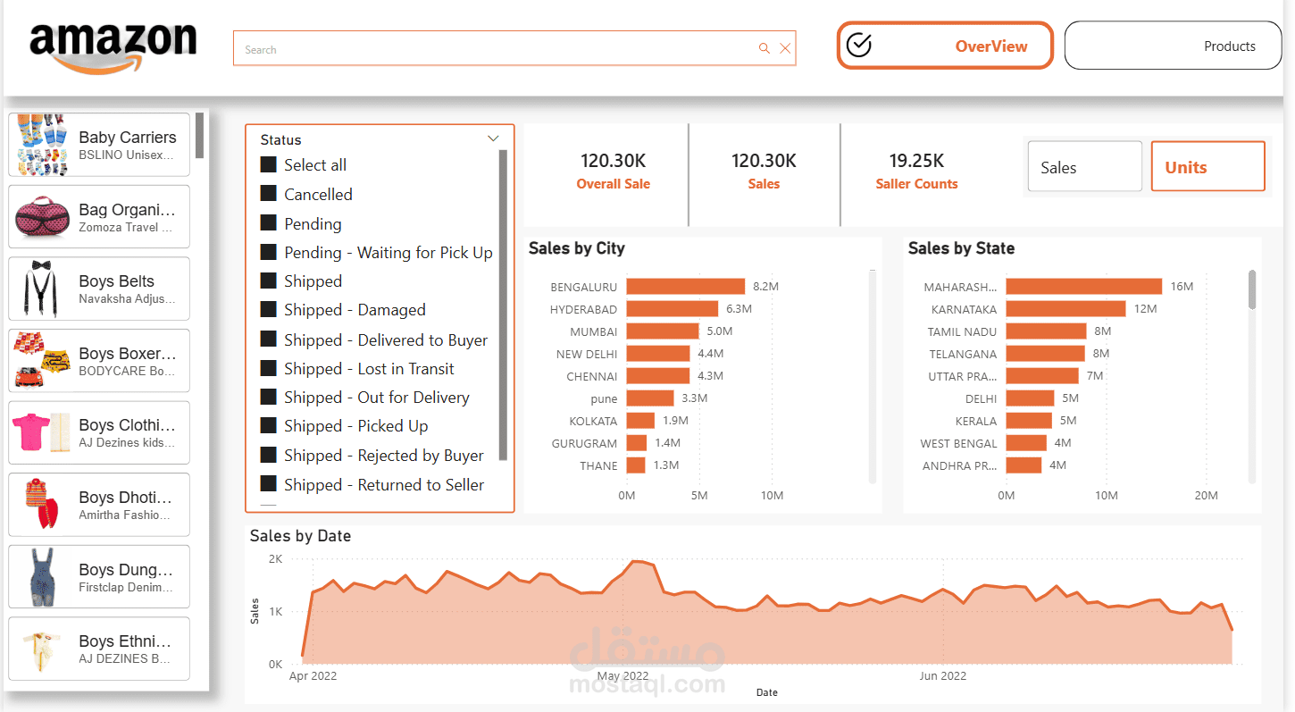Click the TAMIL NADU bar
The width and height of the screenshot is (1295, 712).
click(x=1047, y=331)
